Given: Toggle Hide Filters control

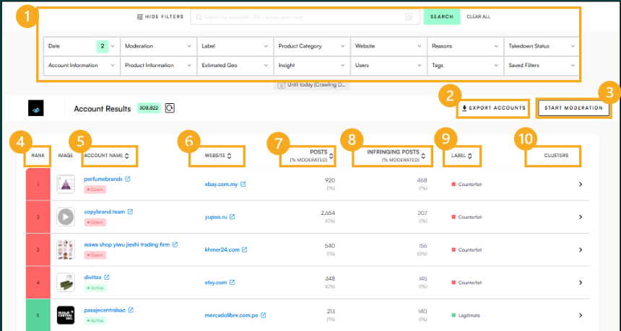Looking at the screenshot, I should [160, 17].
